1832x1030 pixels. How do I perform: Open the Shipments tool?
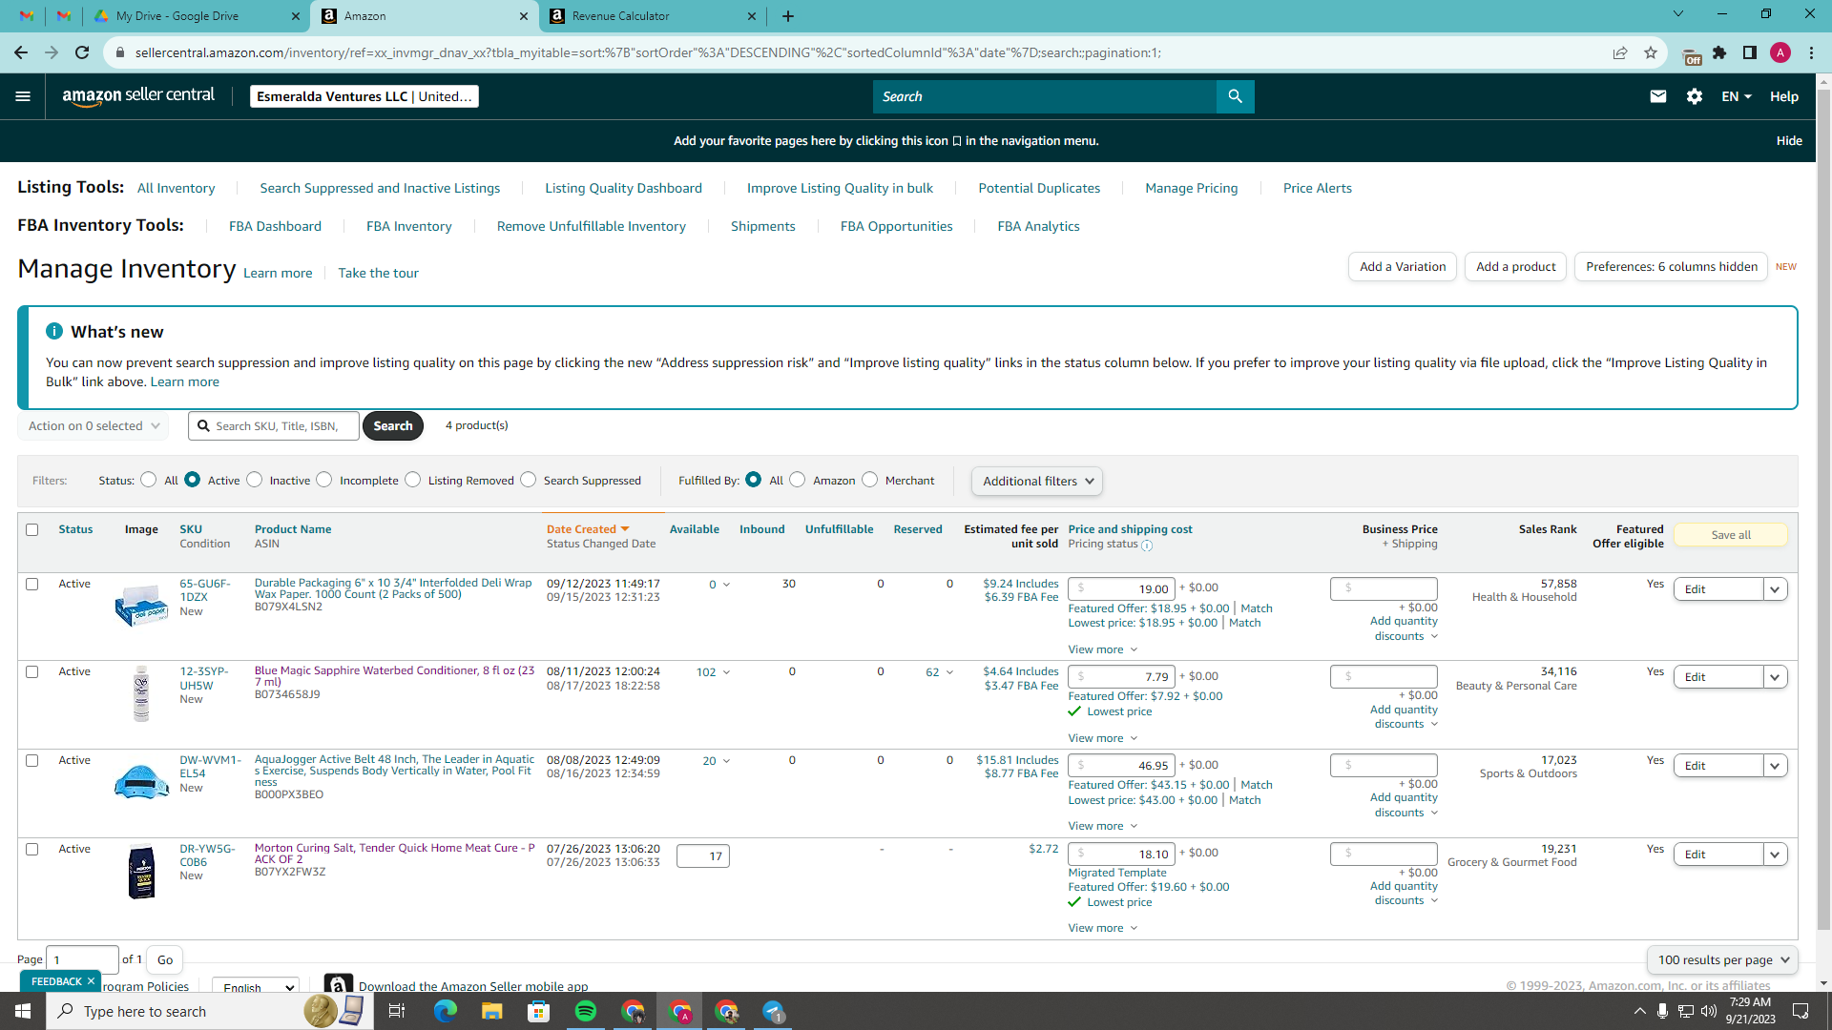point(762,226)
